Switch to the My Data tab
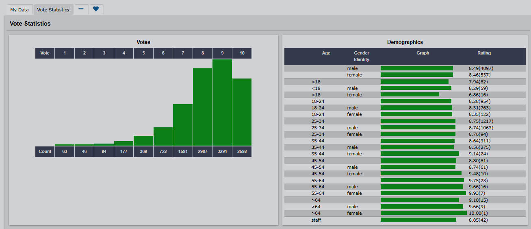The width and height of the screenshot is (531, 229). 20,10
